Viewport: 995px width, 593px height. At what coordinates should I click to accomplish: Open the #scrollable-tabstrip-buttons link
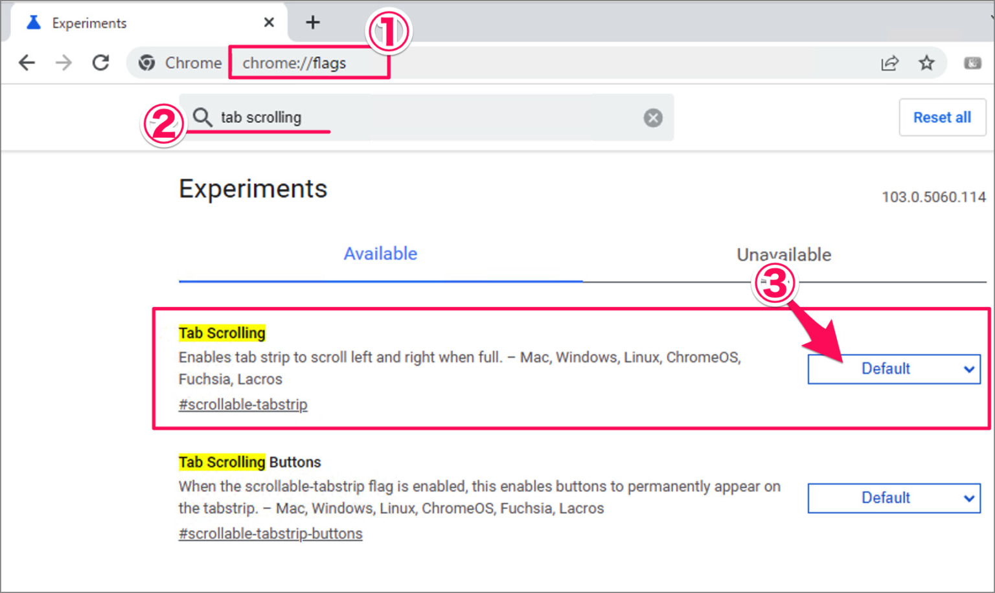271,533
